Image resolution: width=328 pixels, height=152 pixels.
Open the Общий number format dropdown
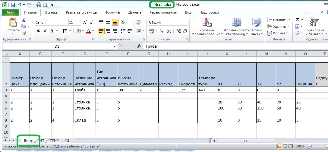click(x=186, y=22)
